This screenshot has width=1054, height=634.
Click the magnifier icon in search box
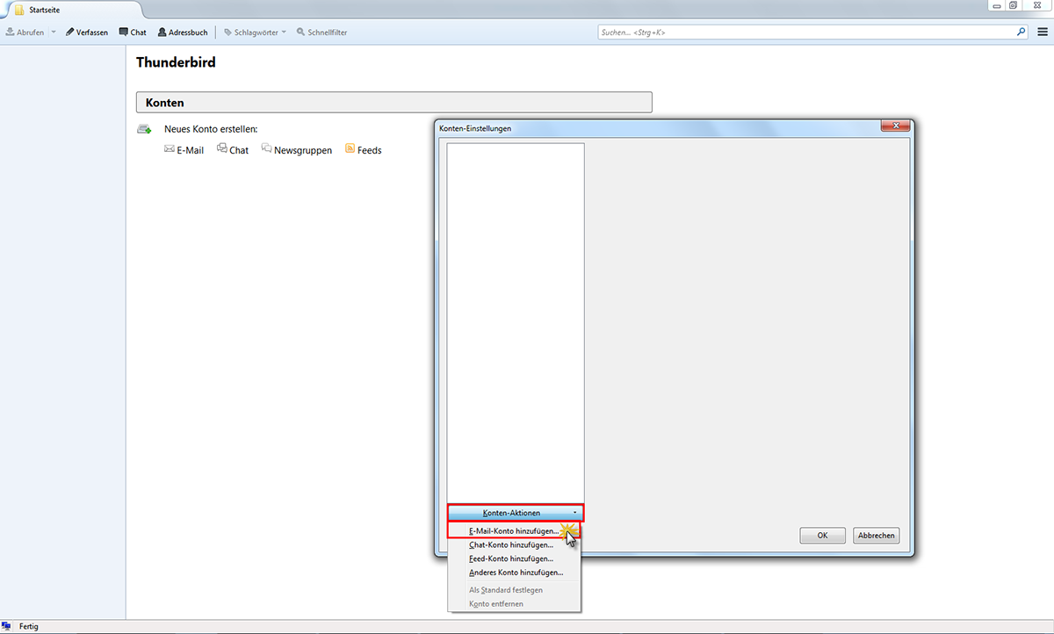pos(1021,32)
